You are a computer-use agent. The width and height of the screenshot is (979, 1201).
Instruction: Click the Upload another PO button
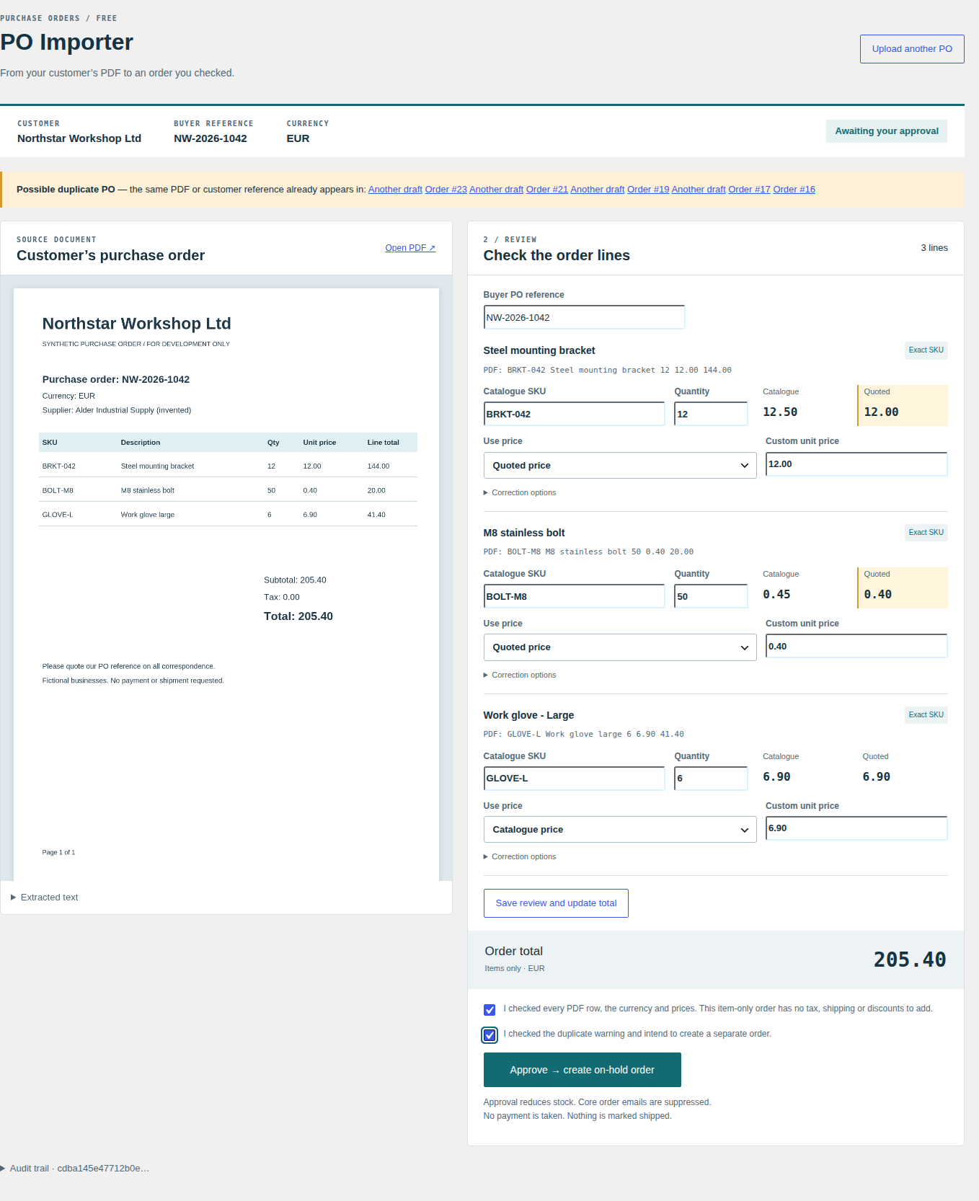(x=912, y=49)
